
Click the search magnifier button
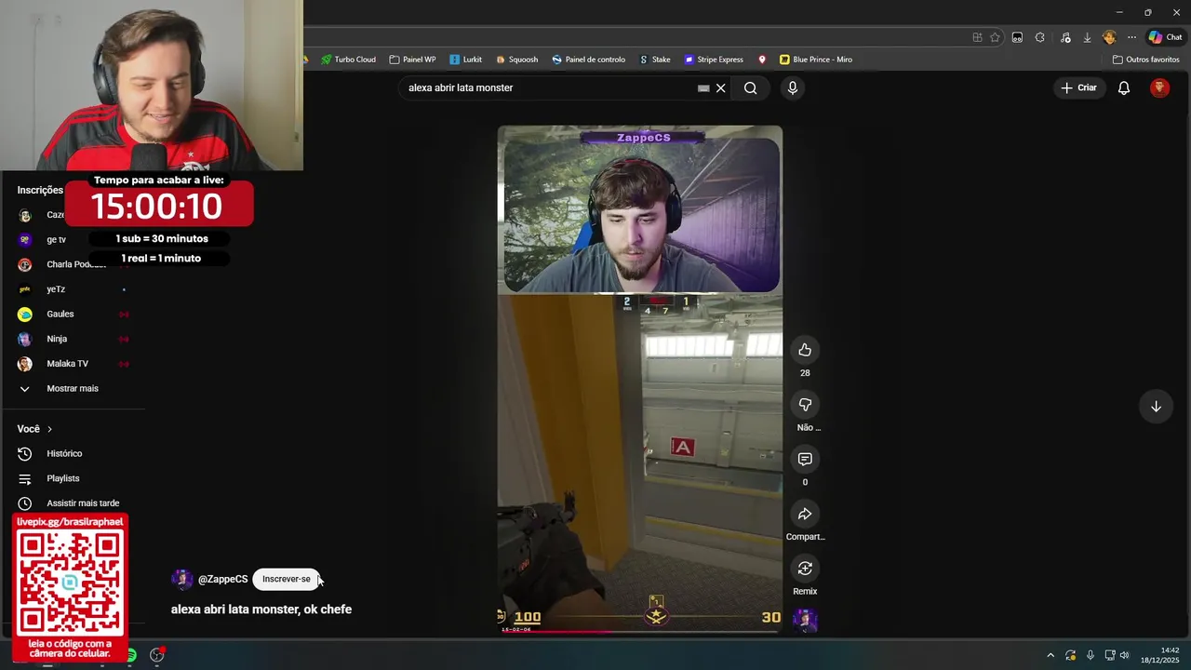[751, 88]
